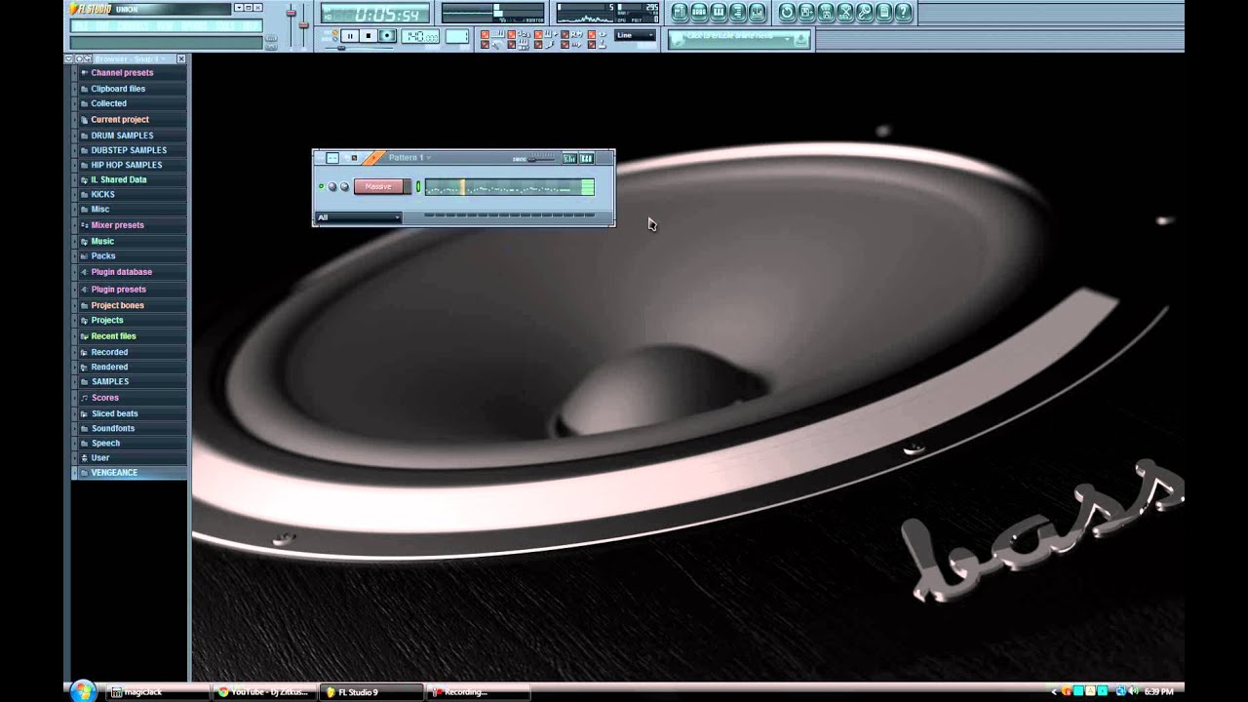Open the Massive piano roll preview

pyautogui.click(x=509, y=186)
